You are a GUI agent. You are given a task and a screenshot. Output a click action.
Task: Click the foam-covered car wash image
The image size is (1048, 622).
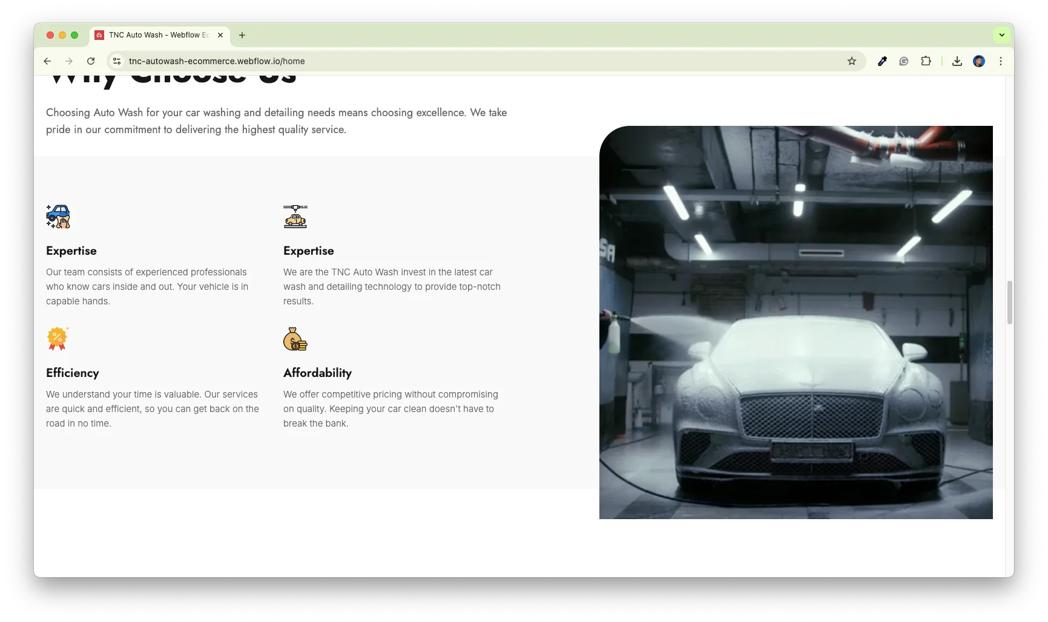click(x=796, y=322)
